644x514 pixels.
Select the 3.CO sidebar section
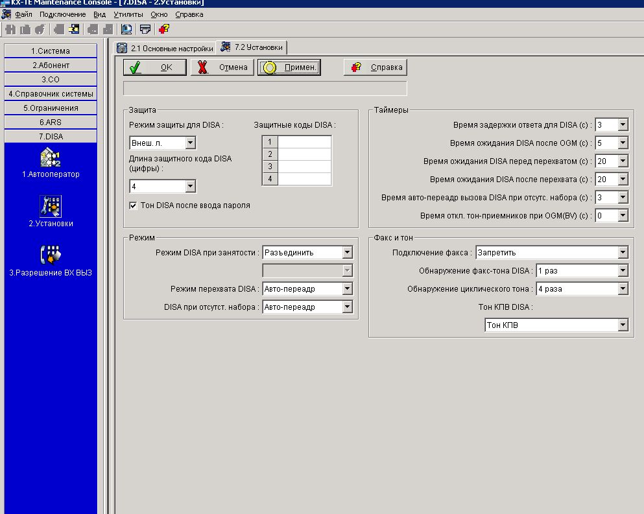click(x=51, y=79)
